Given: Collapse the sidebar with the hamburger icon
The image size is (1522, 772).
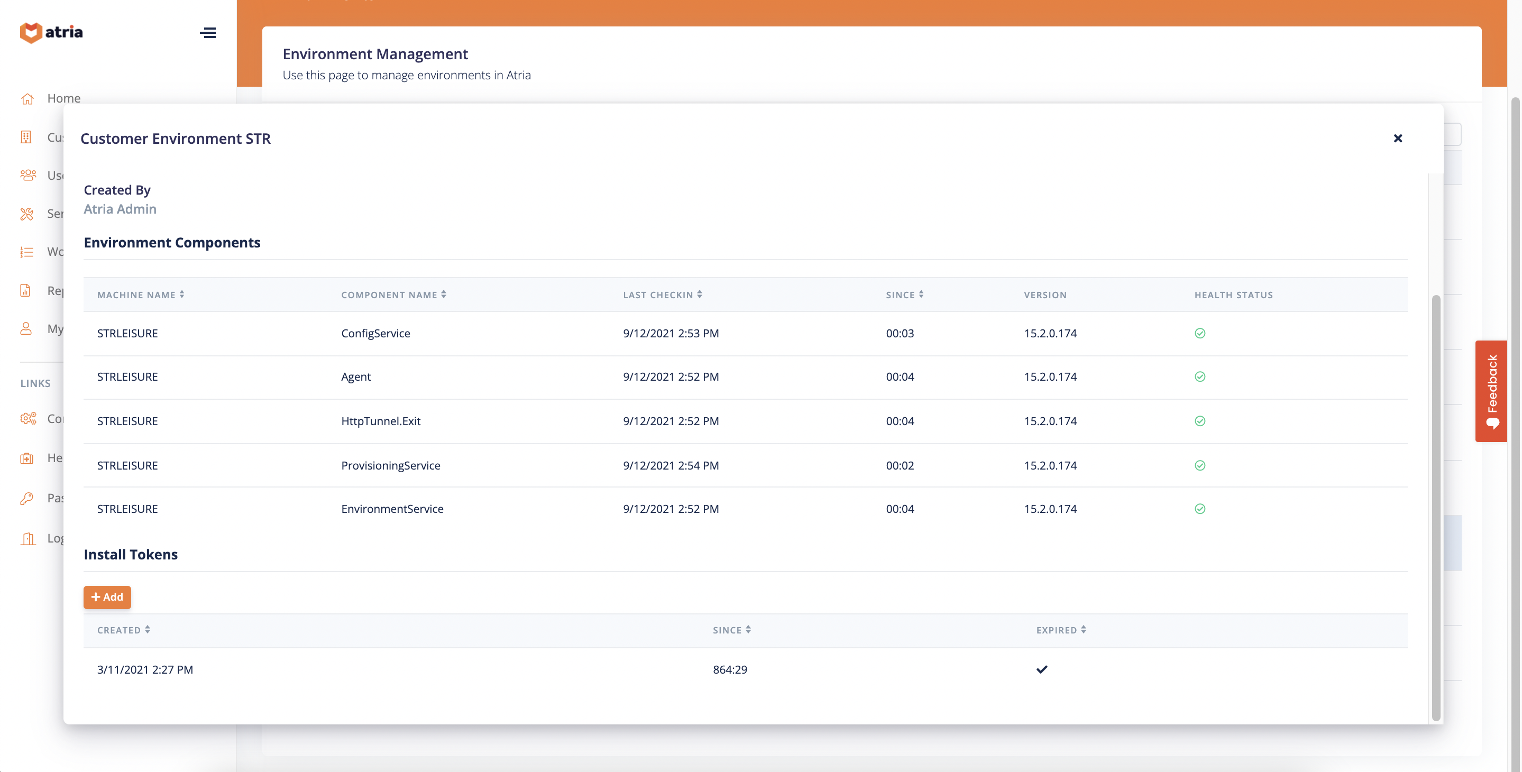Looking at the screenshot, I should tap(207, 32).
